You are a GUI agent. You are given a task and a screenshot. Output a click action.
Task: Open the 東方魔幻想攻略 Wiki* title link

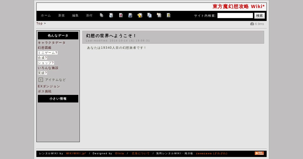(239, 7)
